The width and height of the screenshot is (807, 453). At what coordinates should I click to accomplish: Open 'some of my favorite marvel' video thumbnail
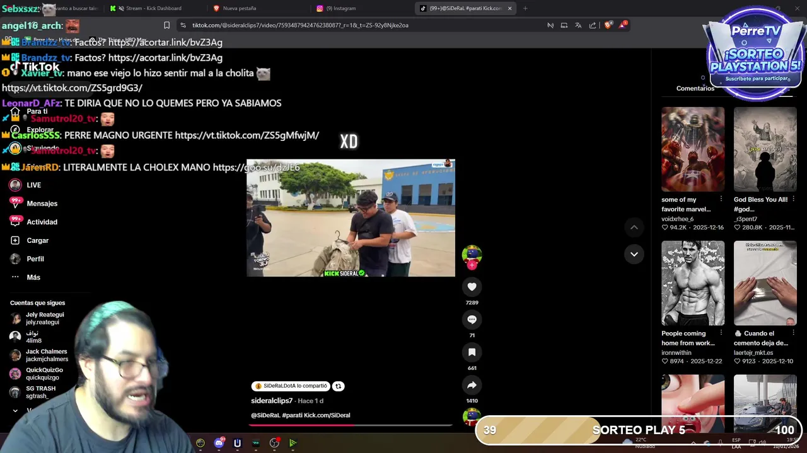pyautogui.click(x=693, y=149)
